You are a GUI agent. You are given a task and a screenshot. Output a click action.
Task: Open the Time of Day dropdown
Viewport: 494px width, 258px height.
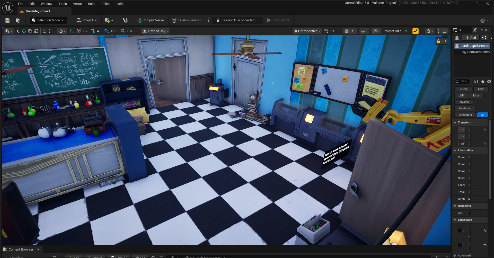155,31
